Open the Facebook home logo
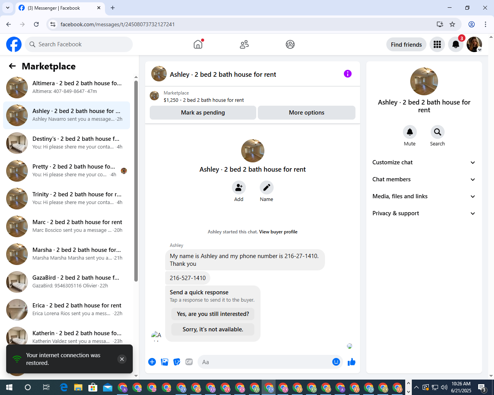The height and width of the screenshot is (395, 494). pyautogui.click(x=14, y=44)
